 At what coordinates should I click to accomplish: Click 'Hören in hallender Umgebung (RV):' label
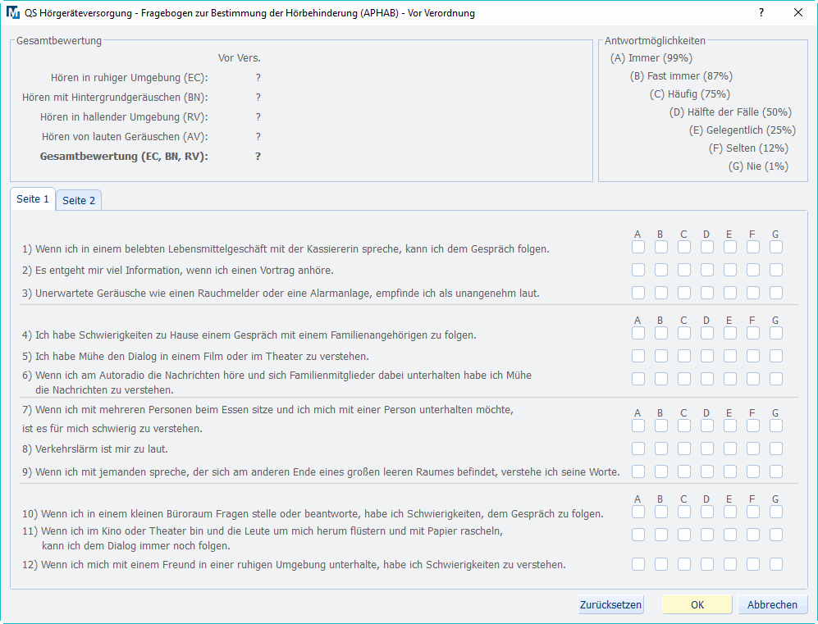click(x=124, y=117)
